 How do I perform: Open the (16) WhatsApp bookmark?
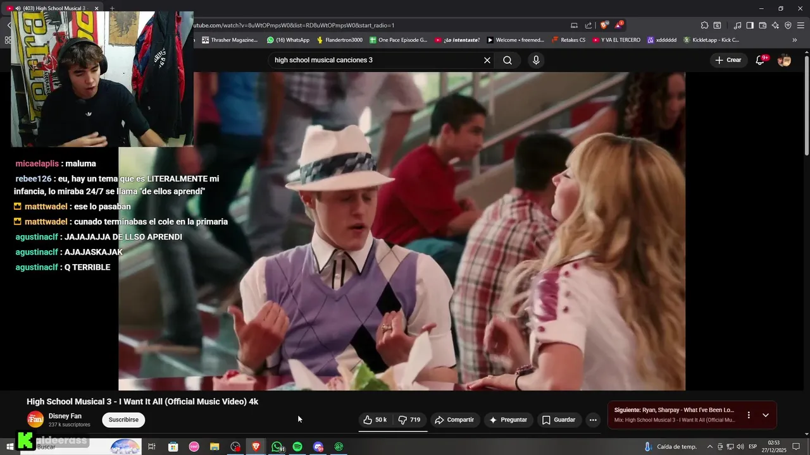[289, 40]
